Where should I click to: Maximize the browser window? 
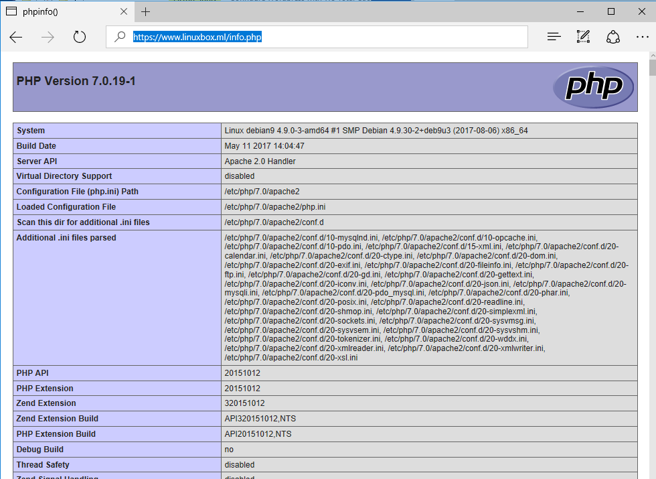point(610,11)
